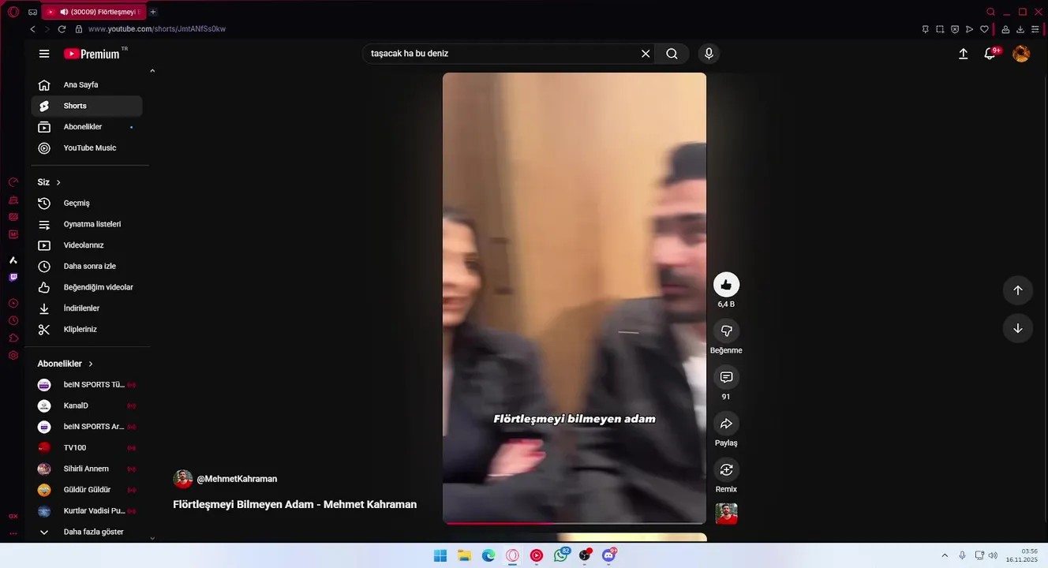1048x568 pixels.
Task: Open beIN SPORTS Ar... channel
Action: pyautogui.click(x=87, y=427)
